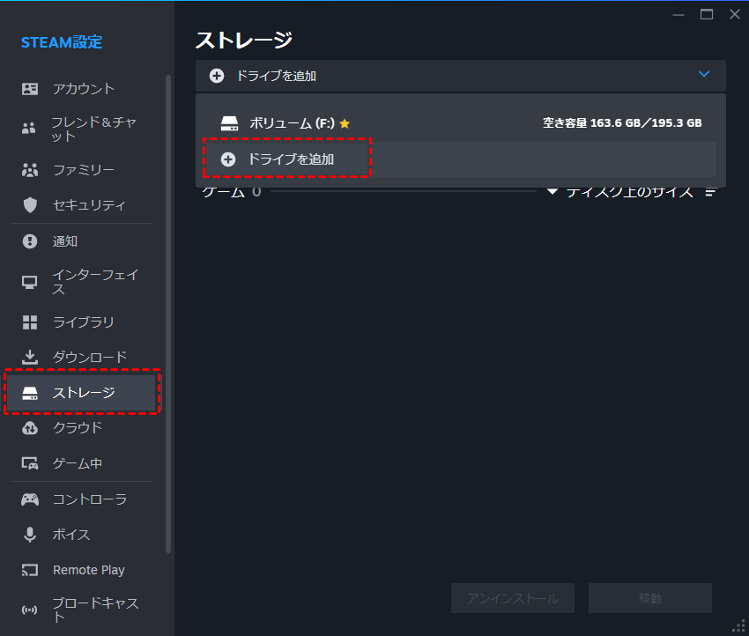
Task: Click the Family (ファミリー) group icon
Action: pos(30,170)
